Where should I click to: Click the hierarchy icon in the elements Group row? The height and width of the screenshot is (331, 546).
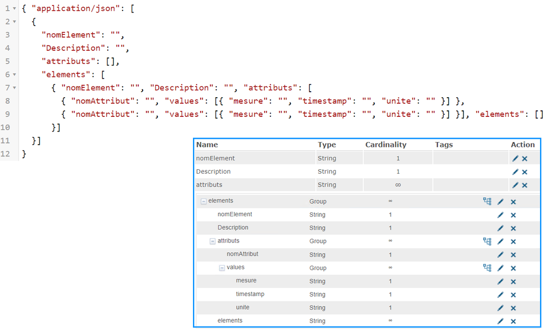pos(487,202)
